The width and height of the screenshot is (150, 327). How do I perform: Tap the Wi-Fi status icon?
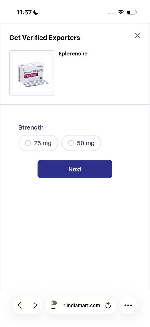(x=121, y=12)
